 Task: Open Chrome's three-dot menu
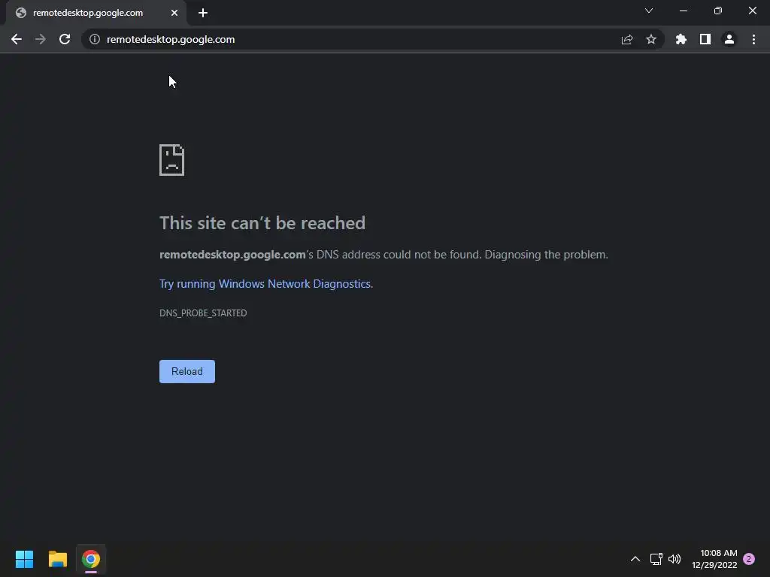point(753,39)
